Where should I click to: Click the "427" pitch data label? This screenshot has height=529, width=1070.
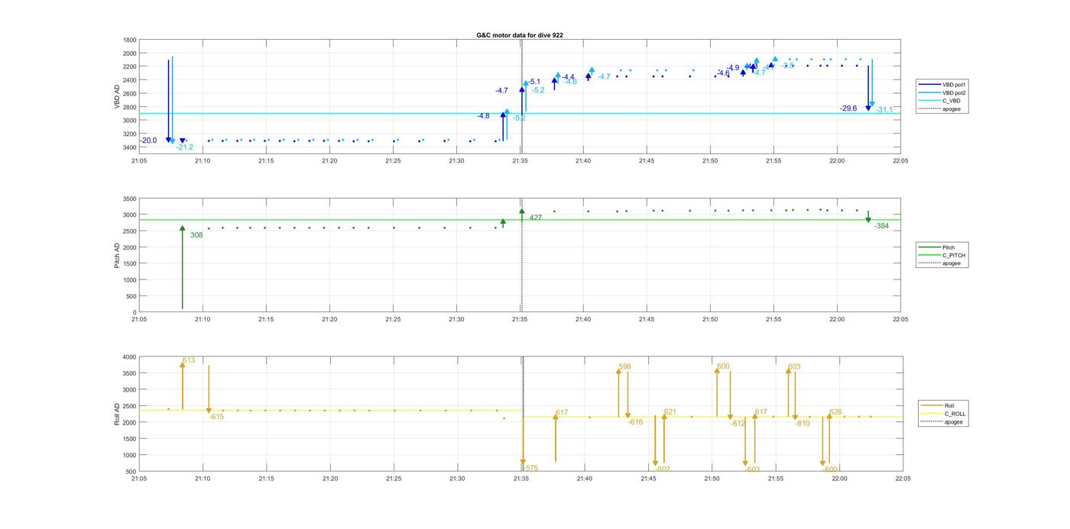point(535,218)
